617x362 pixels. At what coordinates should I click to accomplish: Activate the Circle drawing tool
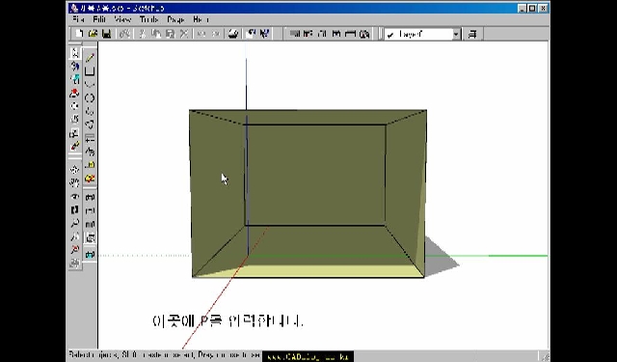click(90, 97)
